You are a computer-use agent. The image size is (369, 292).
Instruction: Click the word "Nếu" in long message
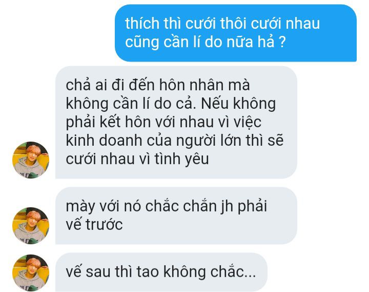(214, 103)
